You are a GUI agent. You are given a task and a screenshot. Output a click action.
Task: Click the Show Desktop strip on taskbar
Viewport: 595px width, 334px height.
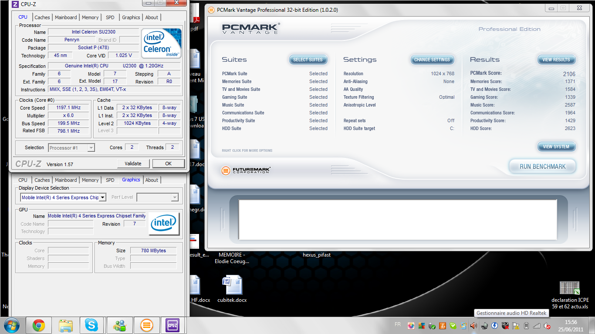(x=592, y=326)
